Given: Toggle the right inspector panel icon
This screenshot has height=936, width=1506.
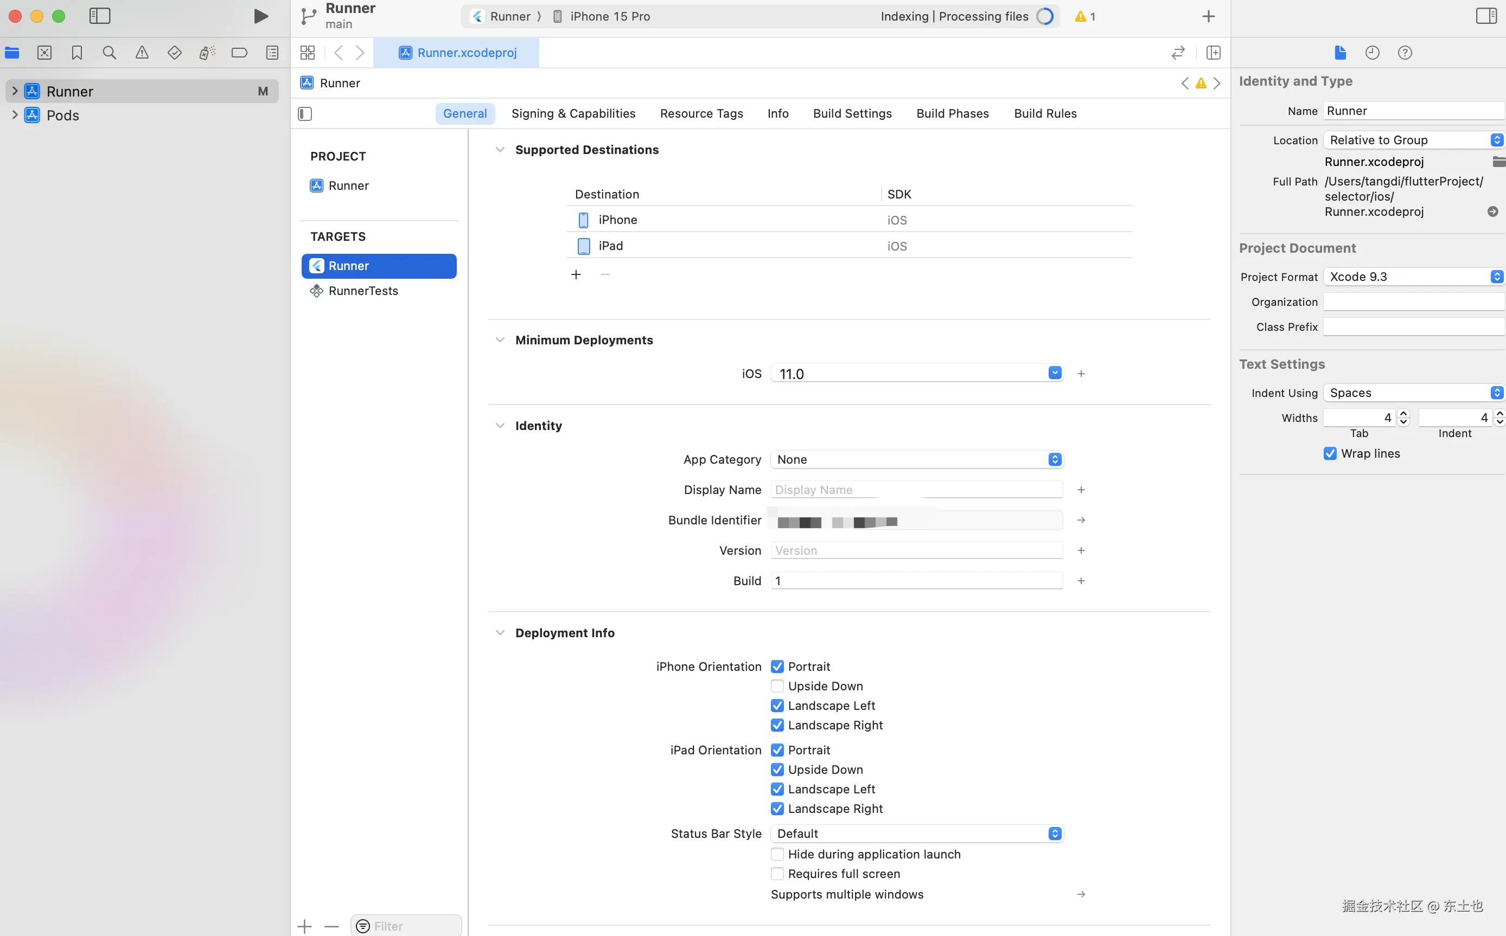Looking at the screenshot, I should coord(1486,16).
